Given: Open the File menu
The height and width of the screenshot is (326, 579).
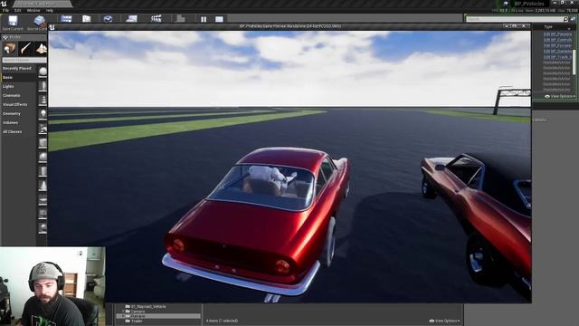Looking at the screenshot, I should point(6,11).
